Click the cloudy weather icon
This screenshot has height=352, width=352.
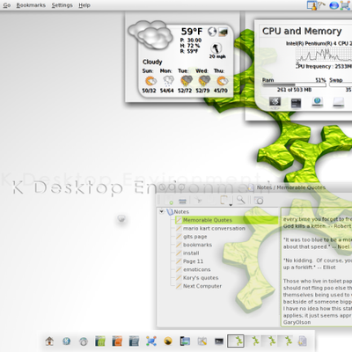[x=150, y=34]
